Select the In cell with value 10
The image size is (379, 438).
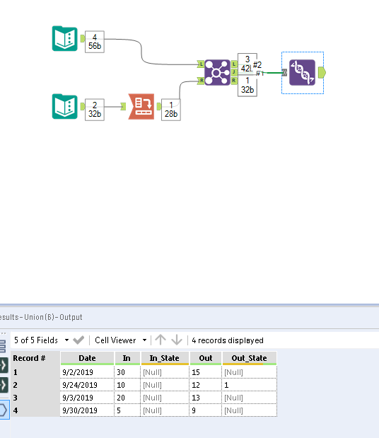coord(127,385)
